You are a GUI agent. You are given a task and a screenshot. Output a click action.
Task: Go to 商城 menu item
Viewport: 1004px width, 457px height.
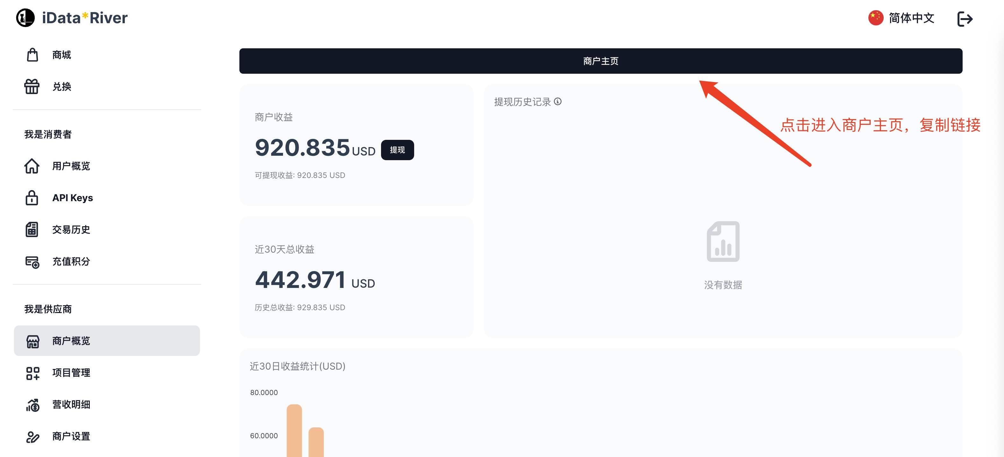click(107, 55)
